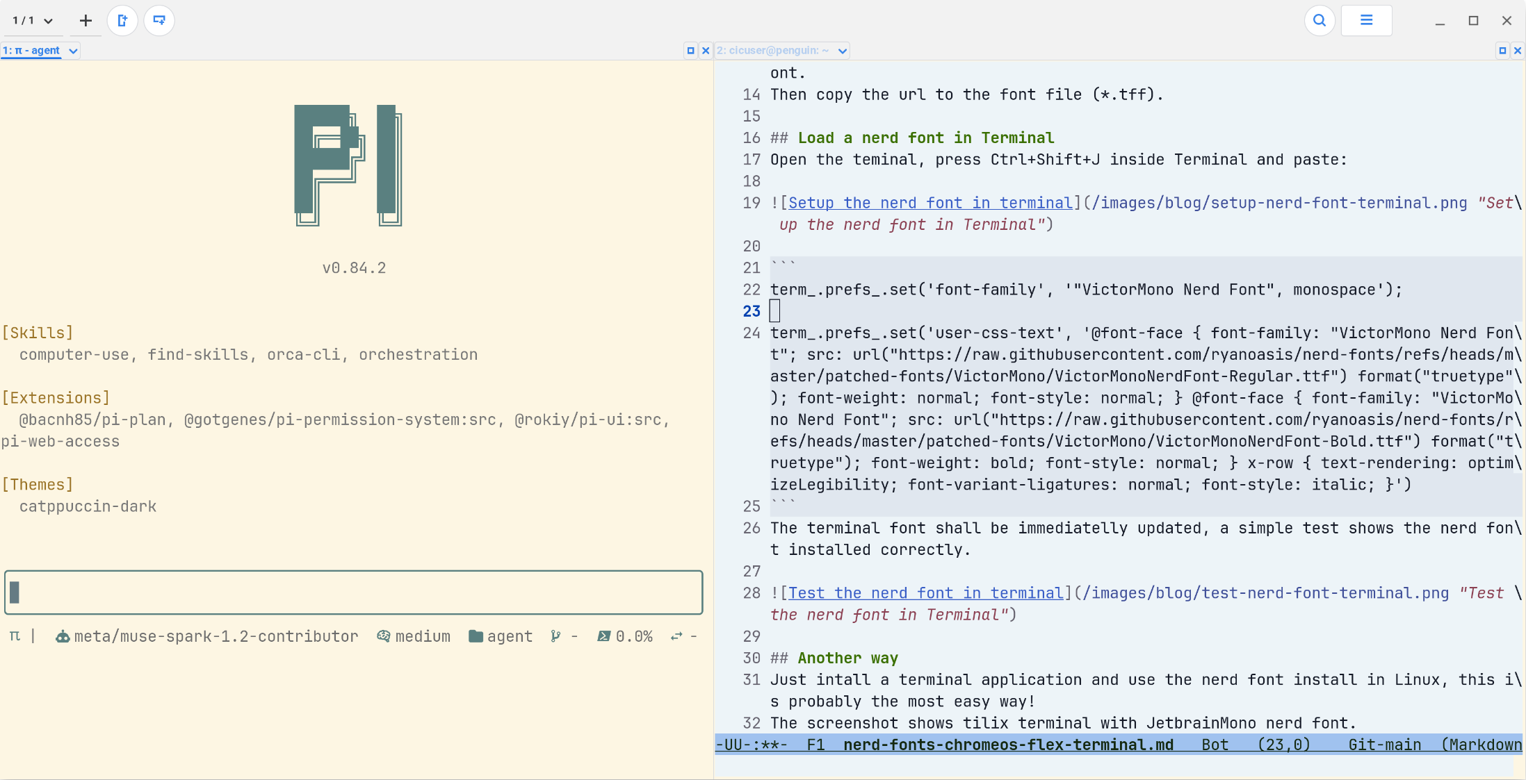Open the hamburger application menu
Viewport: 1526px width, 780px height.
pos(1366,21)
